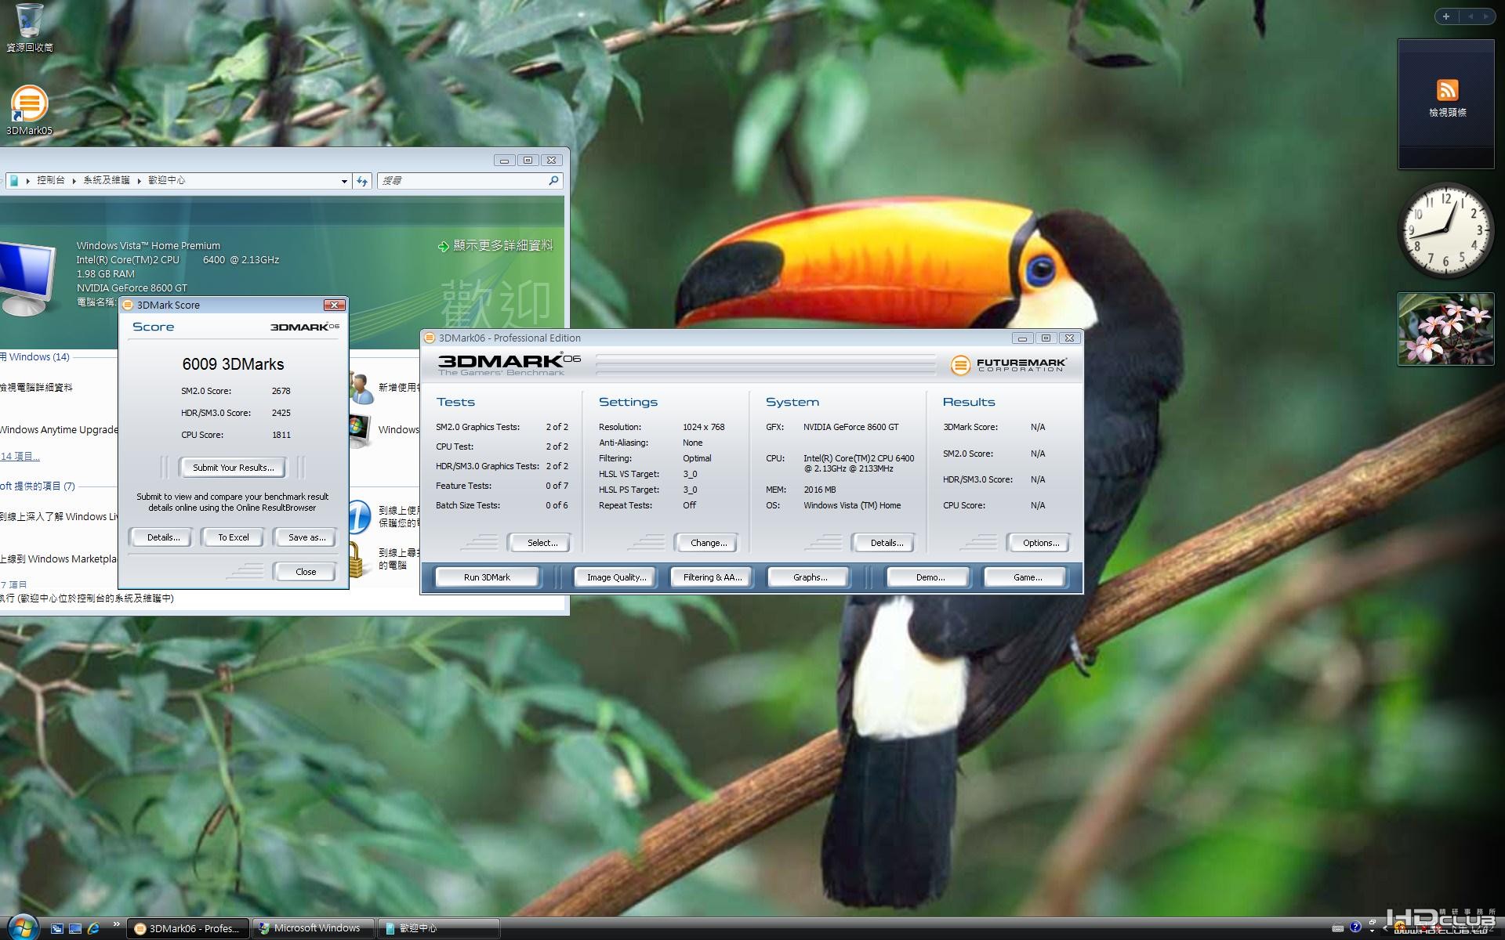Click 14 項目 show all link
Image resolution: width=1505 pixels, height=940 pixels.
20,456
